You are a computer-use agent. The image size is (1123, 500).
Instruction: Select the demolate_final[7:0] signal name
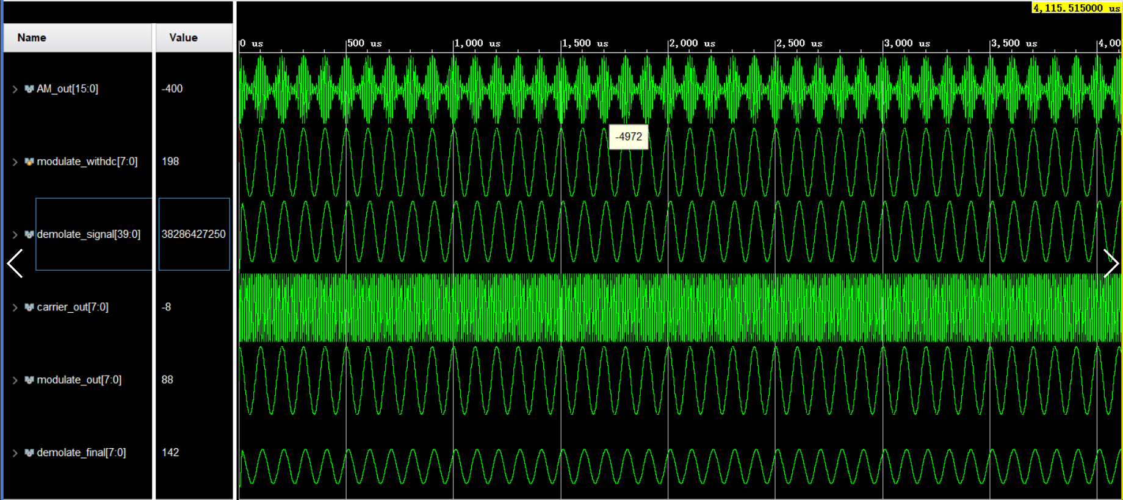coord(81,452)
